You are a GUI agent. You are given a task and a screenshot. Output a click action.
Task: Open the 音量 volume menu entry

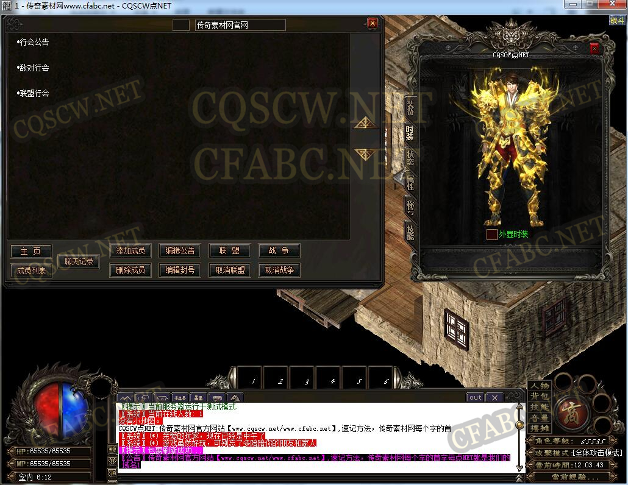click(x=540, y=418)
